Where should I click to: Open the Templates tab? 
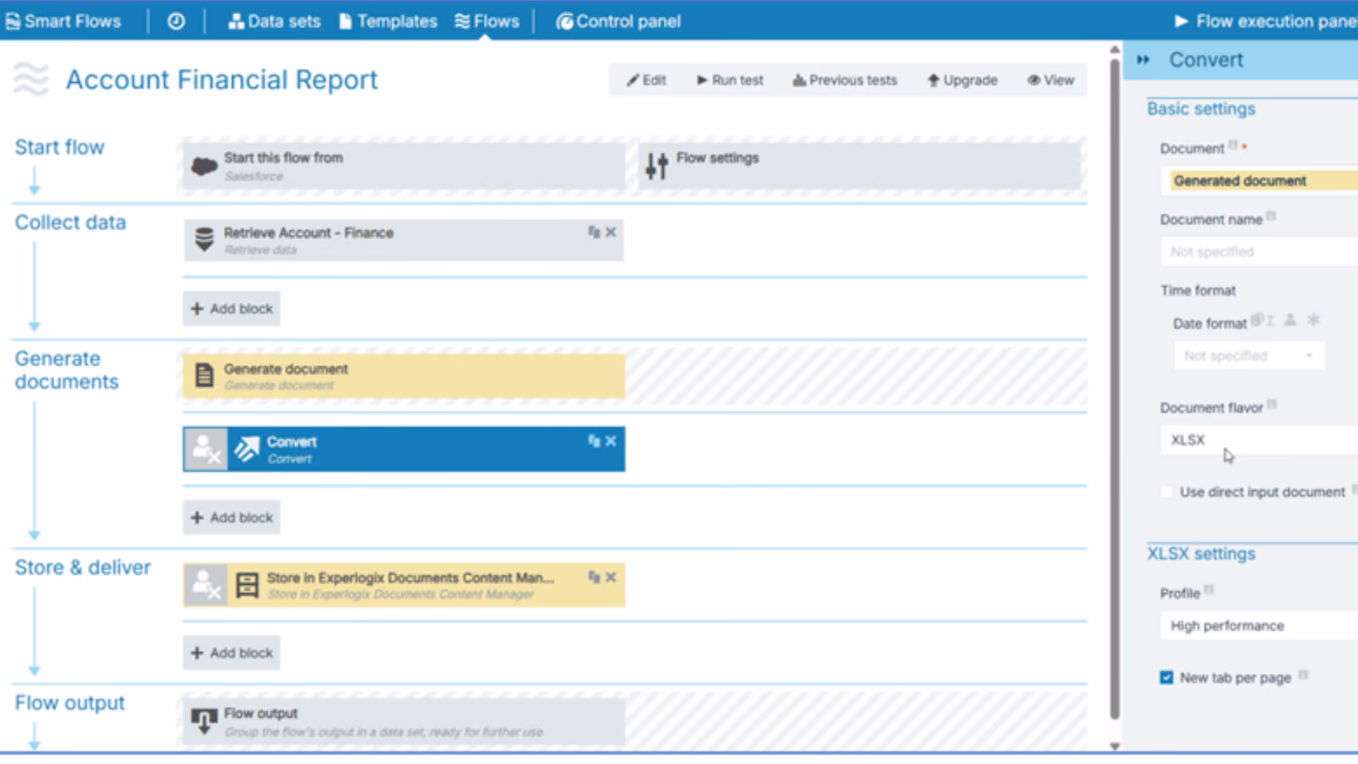coord(388,21)
